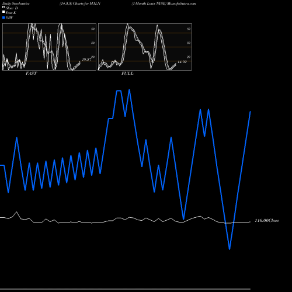Click the MunafaSutra.com text
The image size is (292, 292).
pyautogui.click(x=182, y=4)
